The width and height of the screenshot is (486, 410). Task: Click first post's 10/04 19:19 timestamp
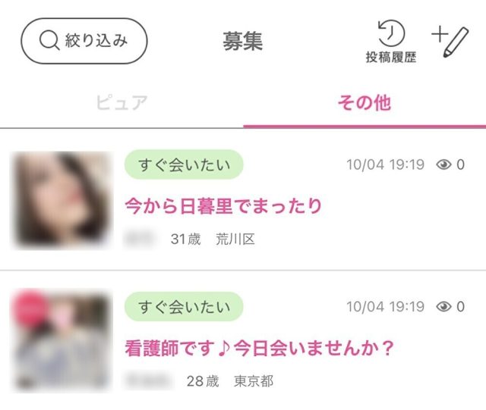[x=385, y=164]
